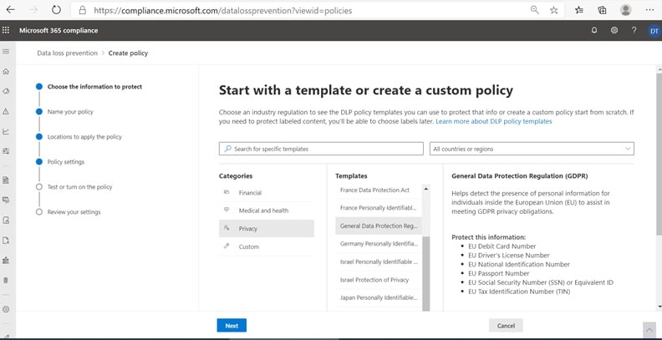Viewport: 662px width, 340px height.
Task: Select the Privacy category
Action: (x=267, y=228)
